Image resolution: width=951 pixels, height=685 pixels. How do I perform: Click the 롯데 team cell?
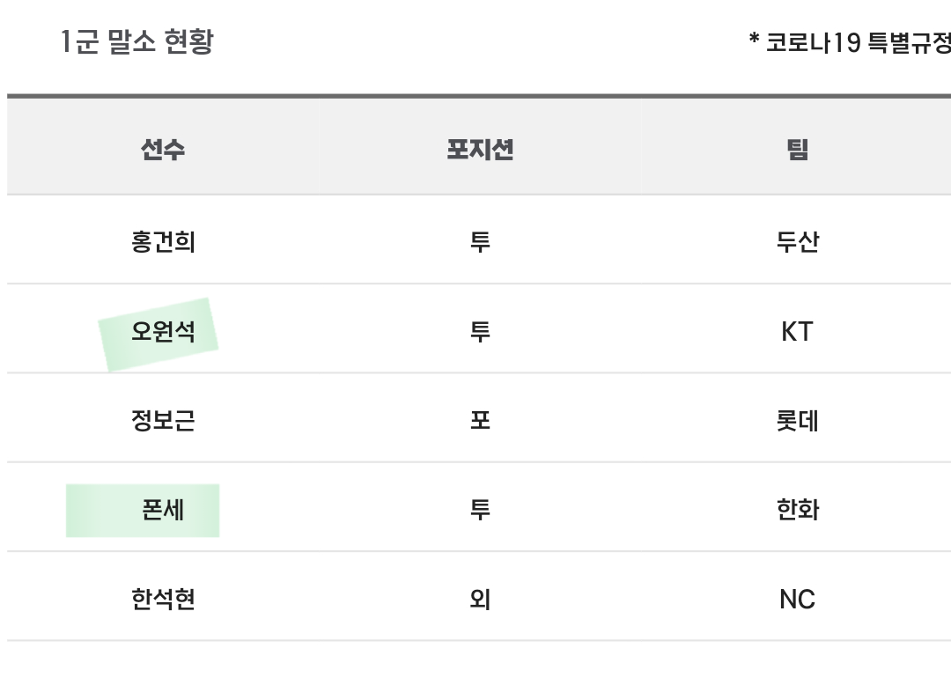click(x=798, y=421)
